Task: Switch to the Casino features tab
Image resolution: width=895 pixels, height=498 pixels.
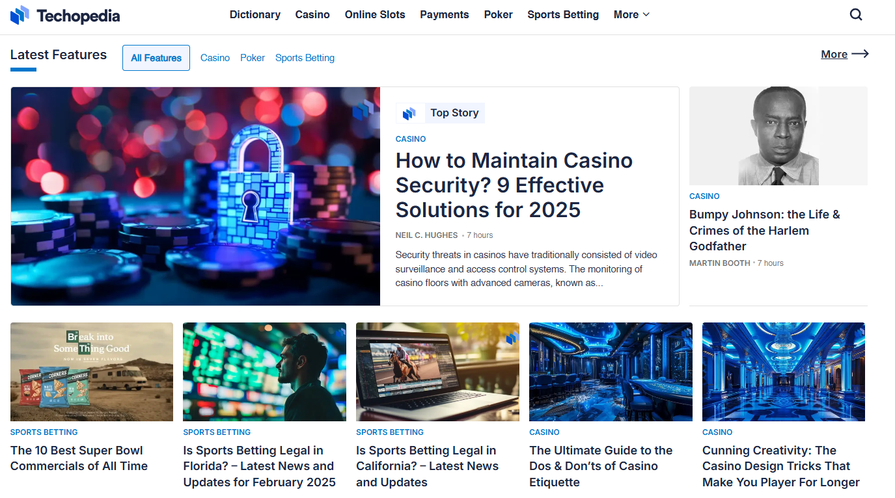Action: pos(215,58)
